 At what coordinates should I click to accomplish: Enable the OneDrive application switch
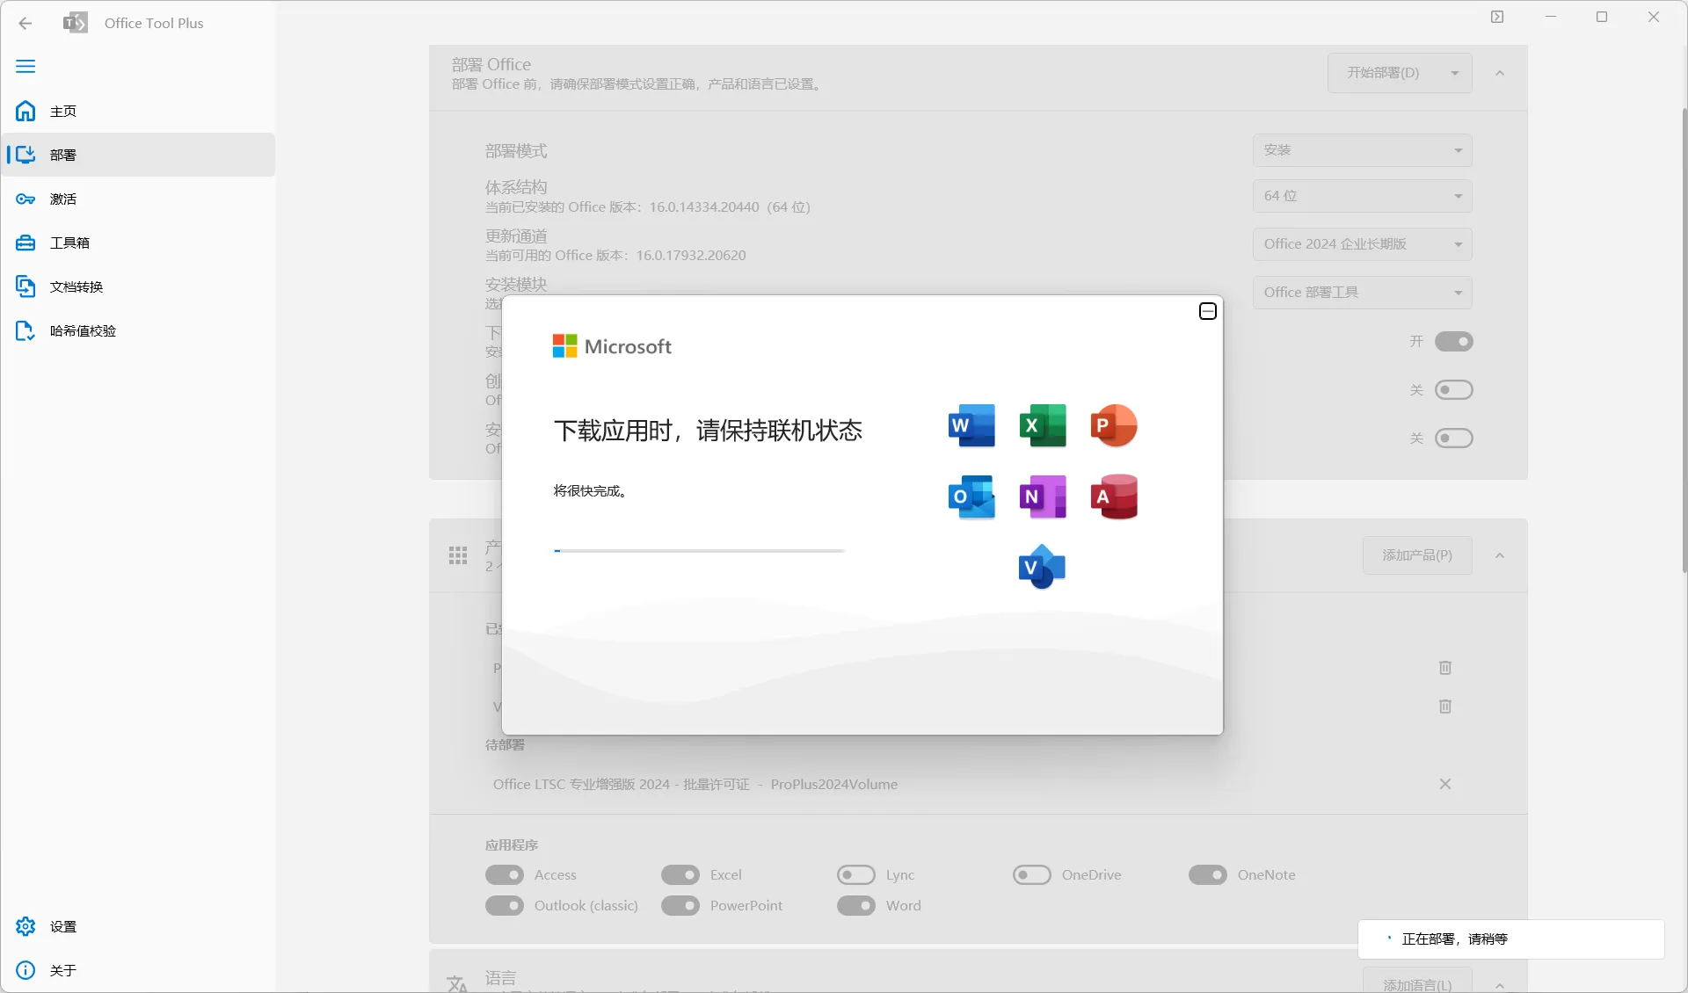tap(1031, 875)
